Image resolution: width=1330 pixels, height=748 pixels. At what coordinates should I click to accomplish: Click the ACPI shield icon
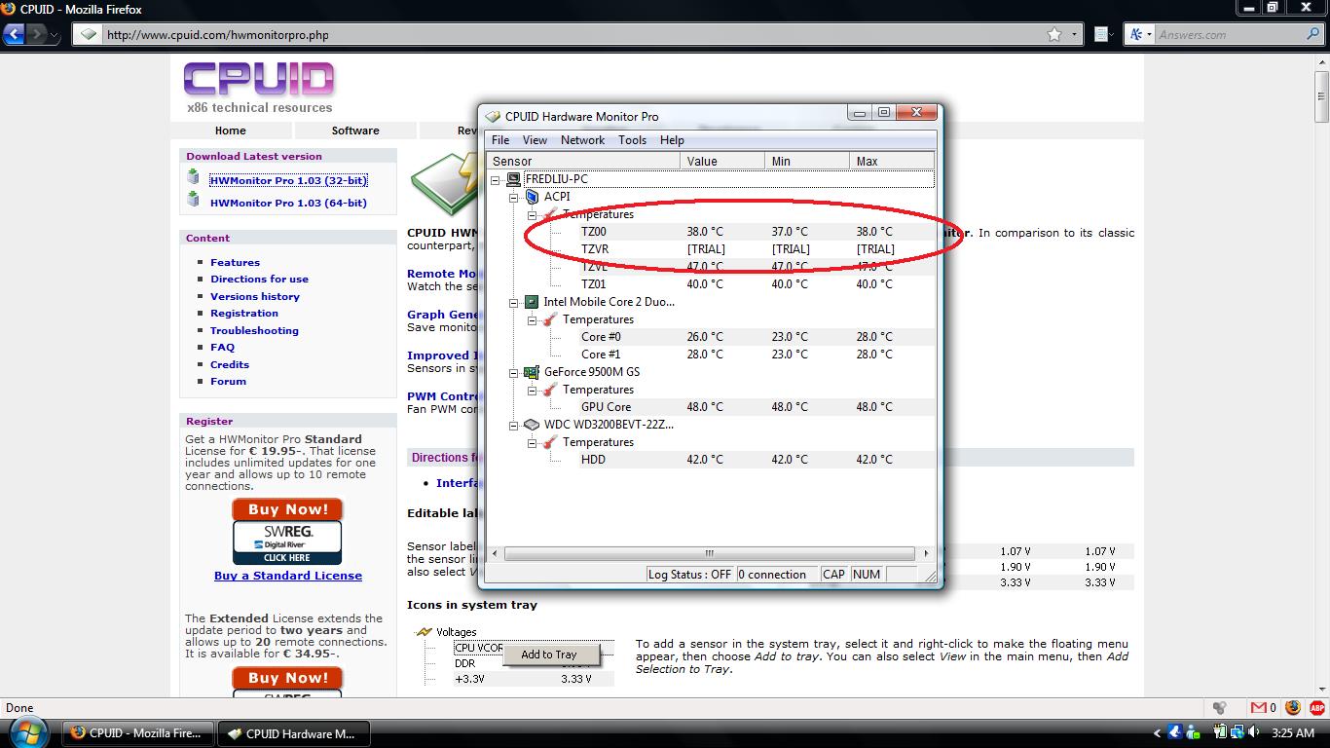pos(532,197)
